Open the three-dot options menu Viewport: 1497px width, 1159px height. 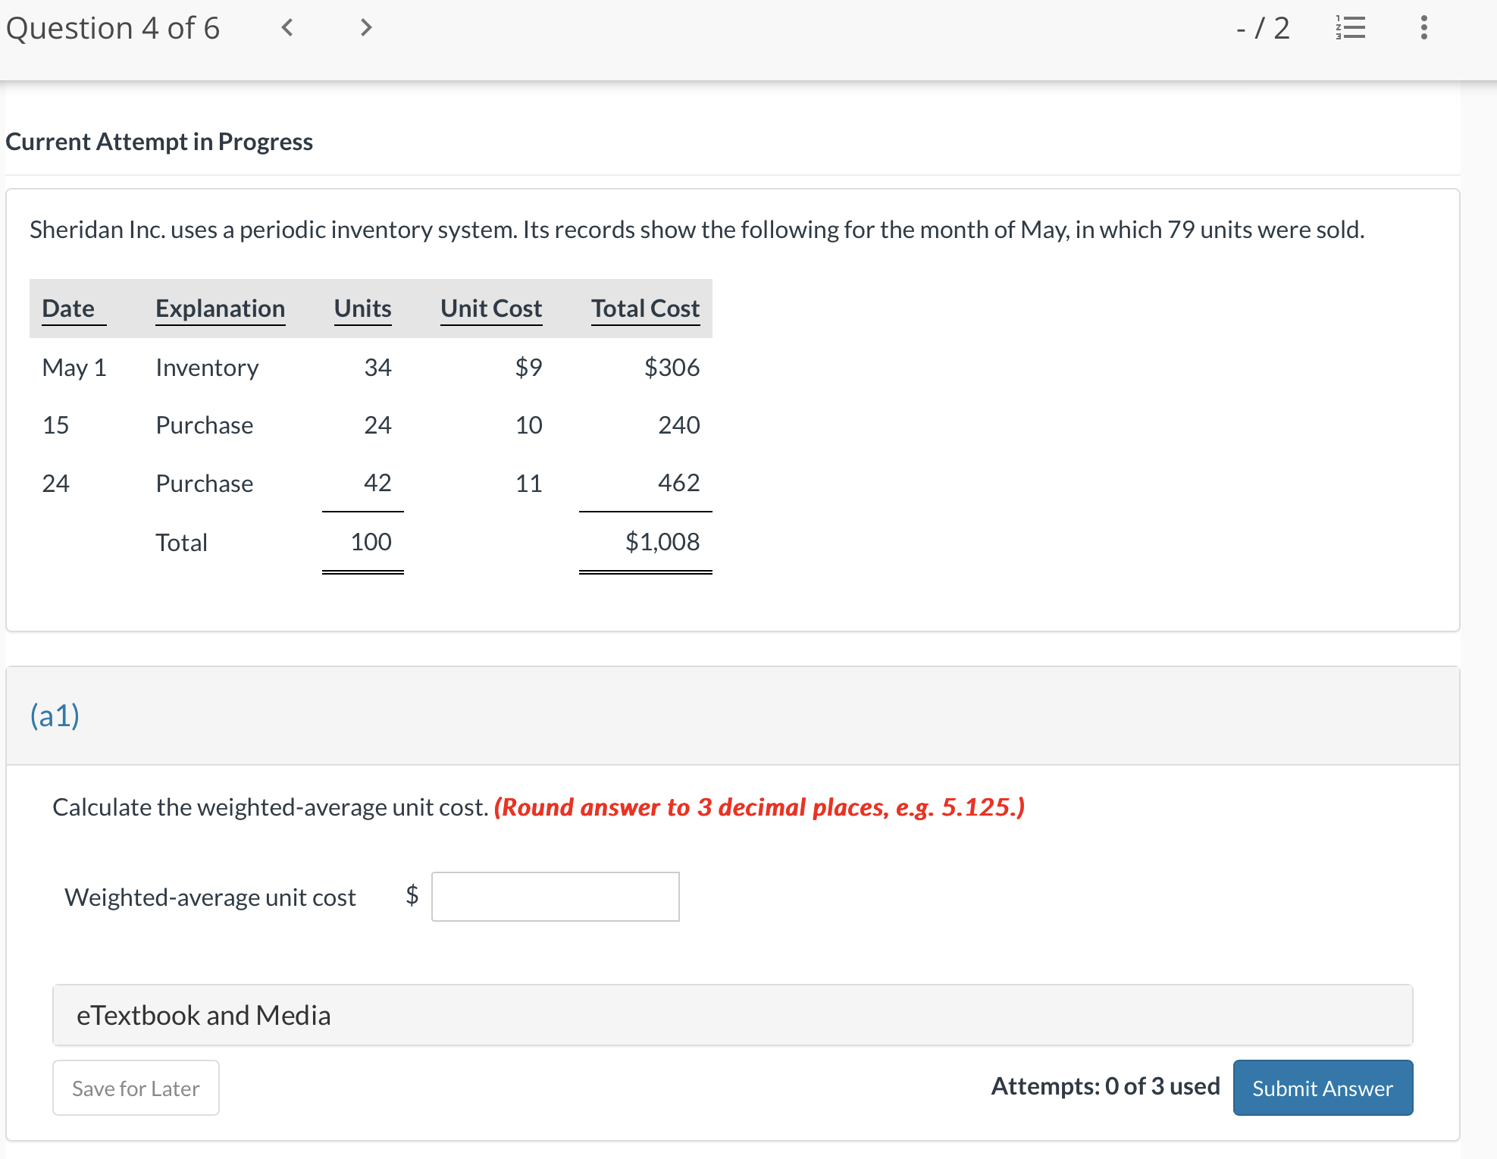click(1423, 28)
